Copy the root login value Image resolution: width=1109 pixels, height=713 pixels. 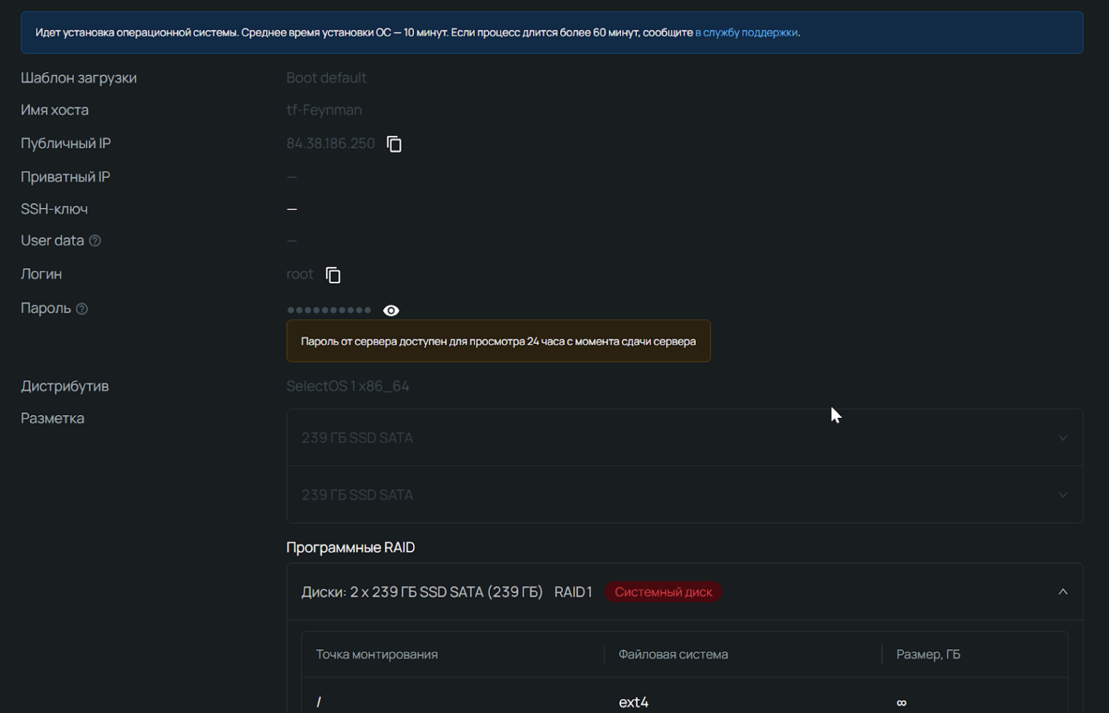pos(333,275)
